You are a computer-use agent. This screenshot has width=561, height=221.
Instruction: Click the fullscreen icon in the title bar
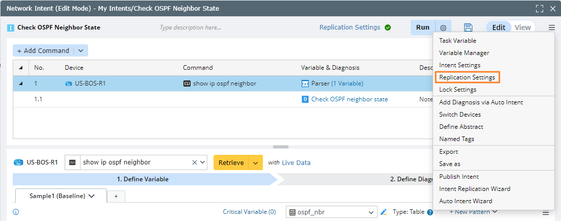(x=540, y=9)
